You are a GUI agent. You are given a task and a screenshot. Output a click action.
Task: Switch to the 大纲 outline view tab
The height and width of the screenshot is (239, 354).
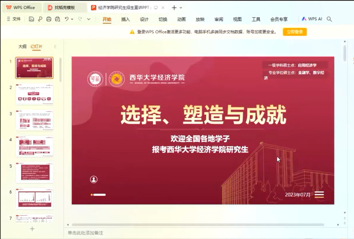pos(22,47)
